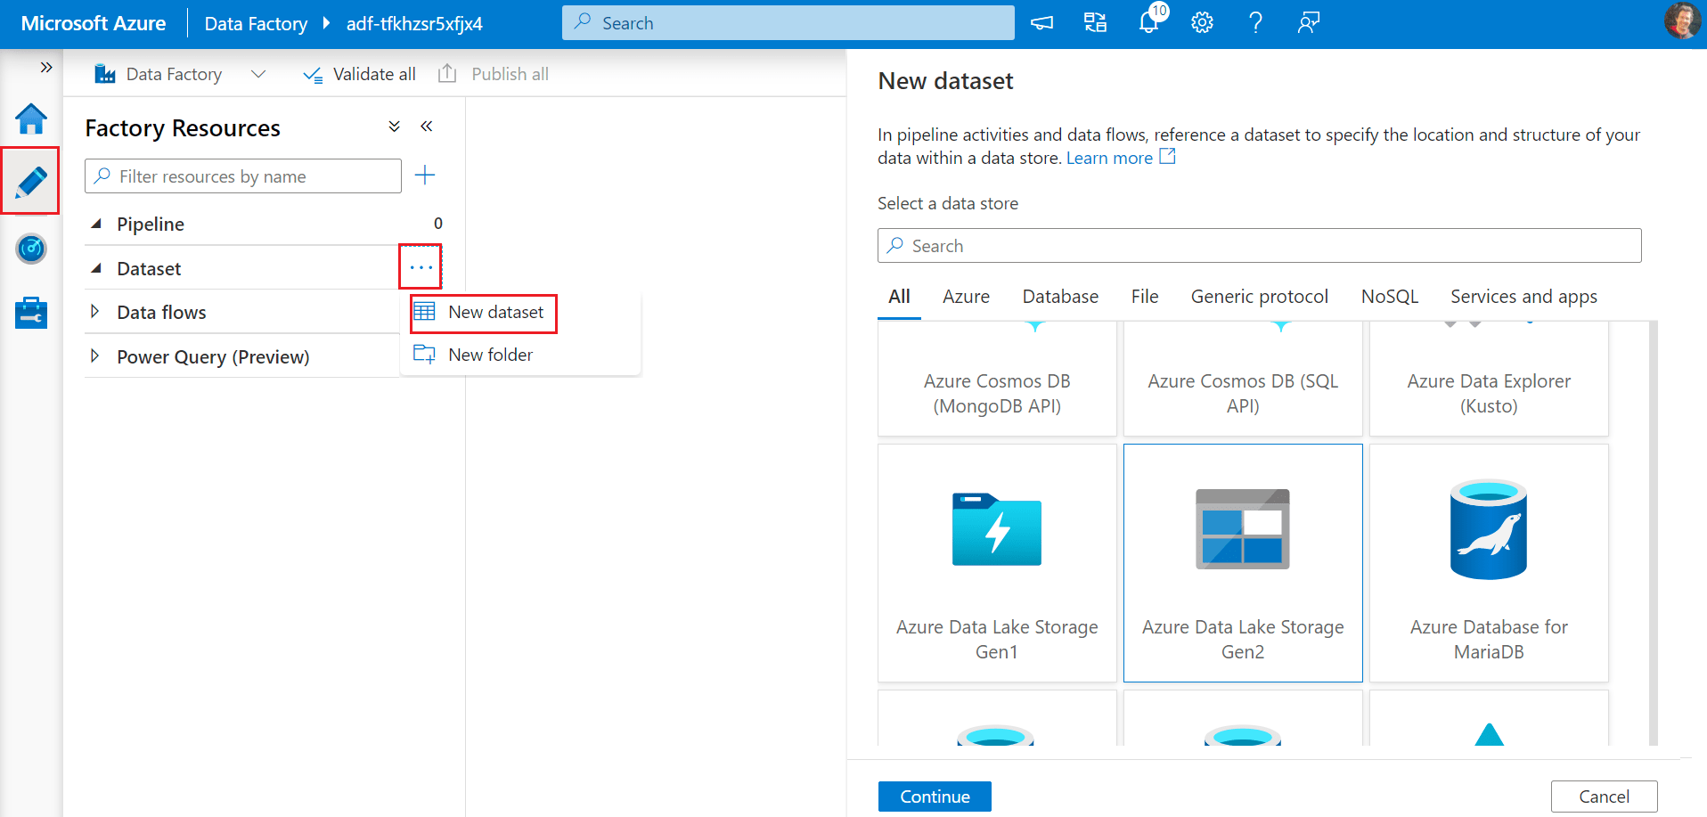Switch to the Database tab
Screen dimensions: 1707x817
(x=1059, y=296)
